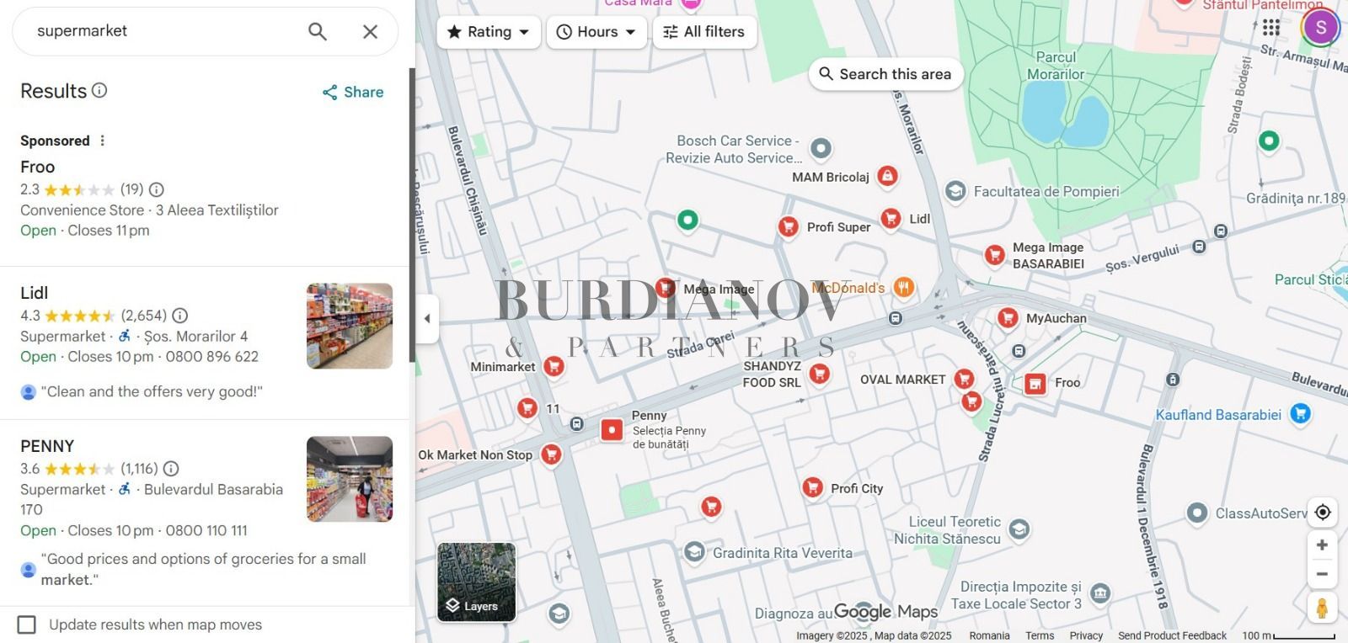Click the info icon beside Lidl's rating

[179, 316]
